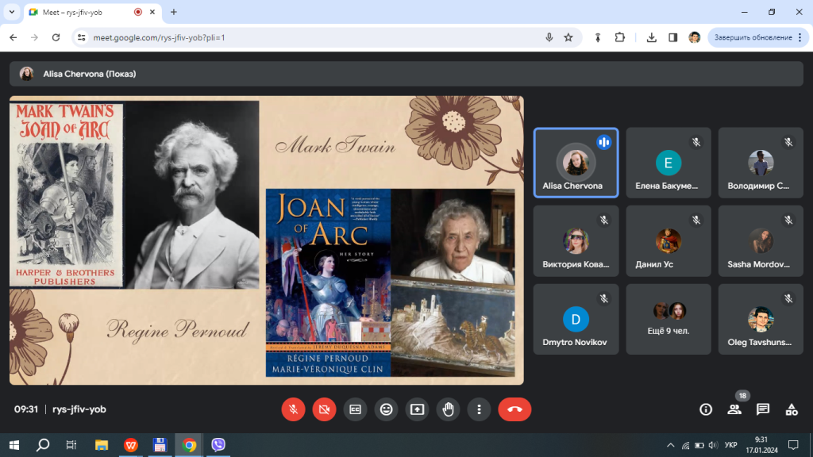Viewport: 813px width, 457px height.
Task: Open the activities panel icon
Action: click(x=792, y=409)
